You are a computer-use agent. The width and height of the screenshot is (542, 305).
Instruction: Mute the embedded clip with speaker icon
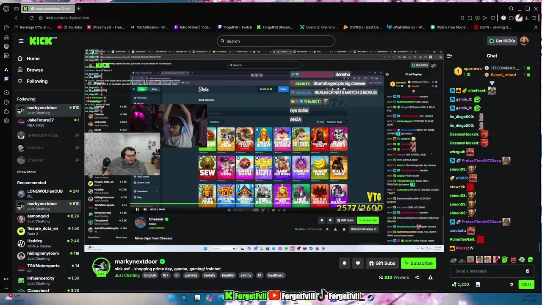pos(145,209)
